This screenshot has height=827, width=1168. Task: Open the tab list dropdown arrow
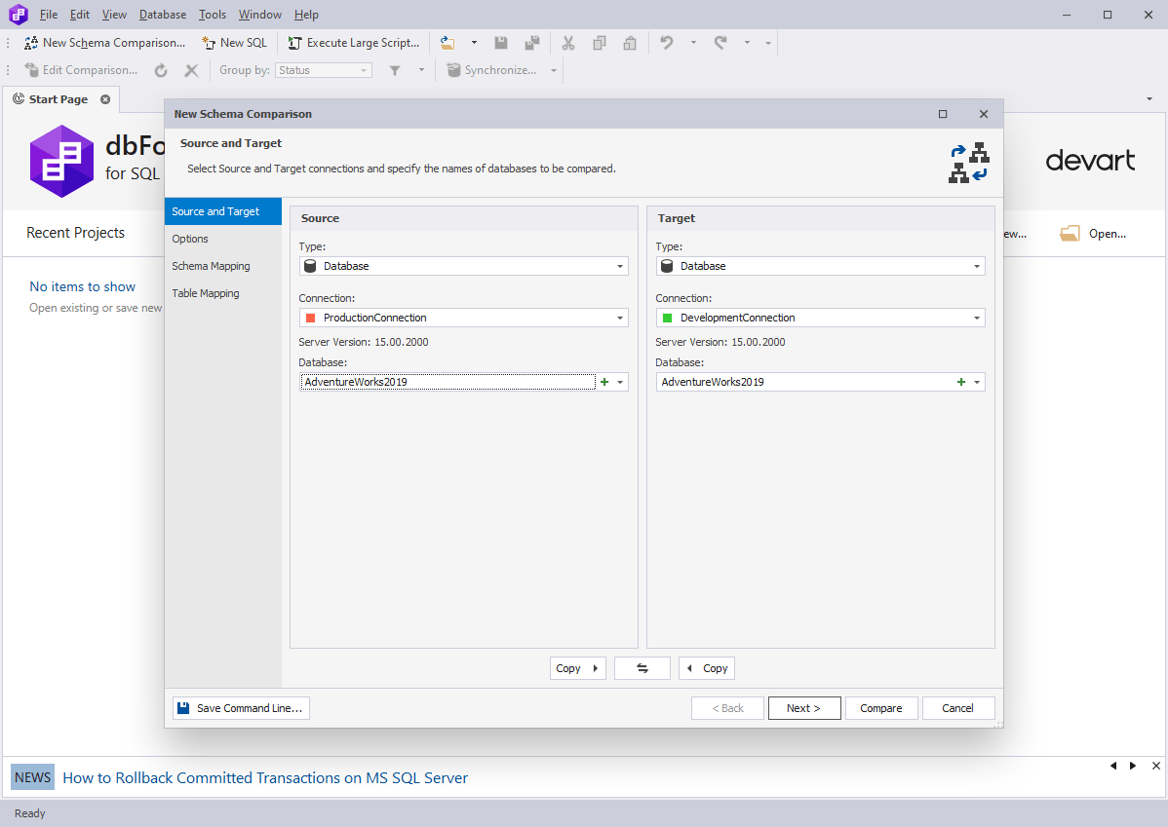[1149, 99]
